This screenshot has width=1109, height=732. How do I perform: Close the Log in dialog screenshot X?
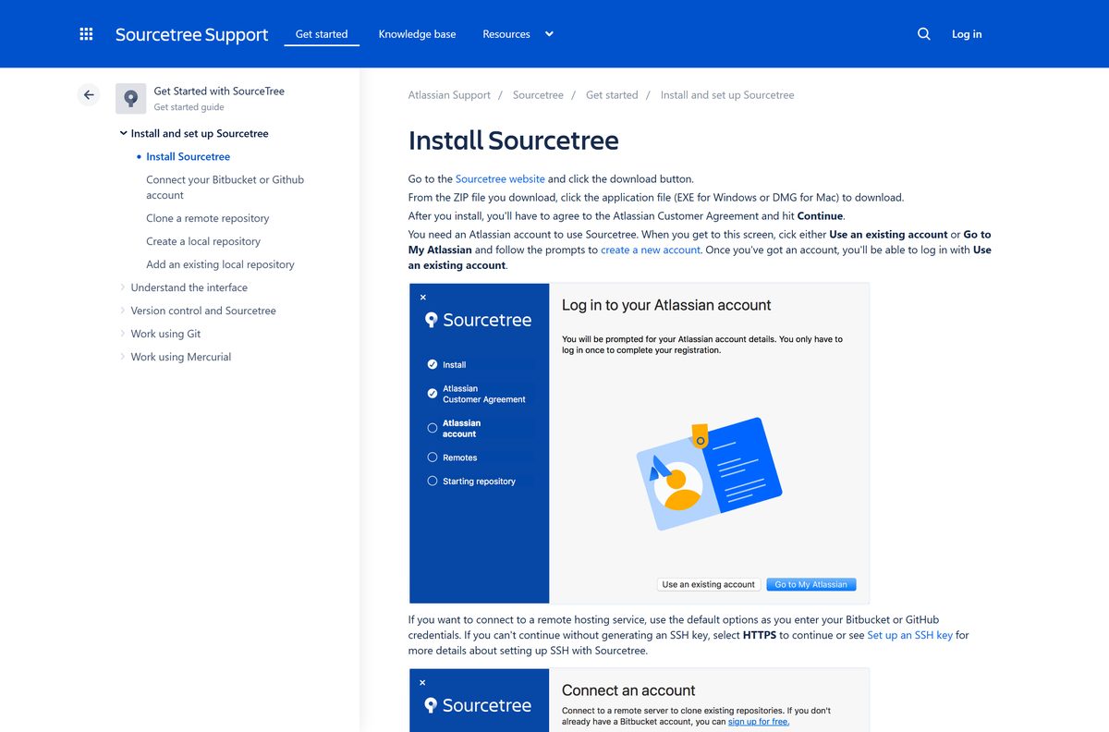423,298
